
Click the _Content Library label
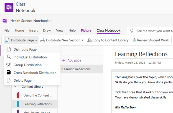click(x=32, y=87)
